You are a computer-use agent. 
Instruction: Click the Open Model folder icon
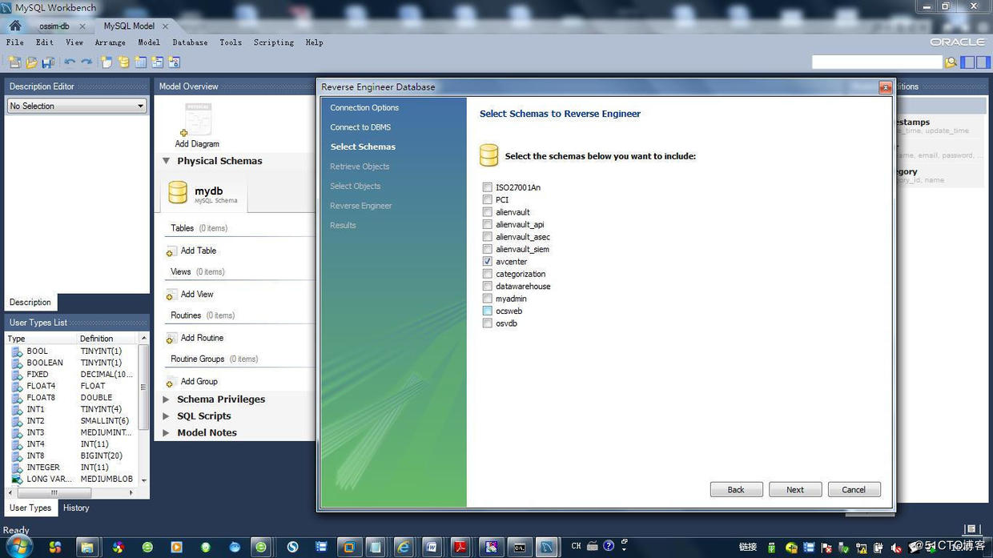click(31, 62)
